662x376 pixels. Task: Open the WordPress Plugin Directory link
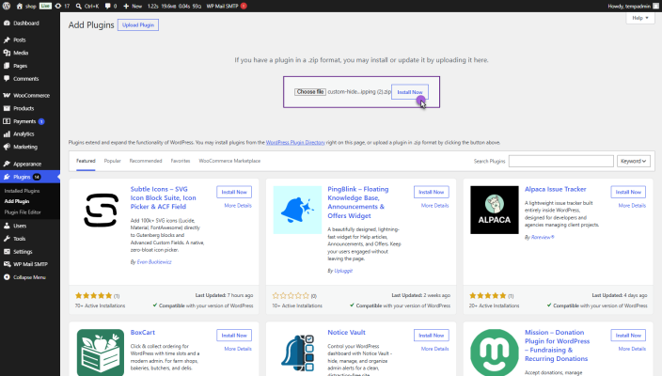pyautogui.click(x=295, y=143)
